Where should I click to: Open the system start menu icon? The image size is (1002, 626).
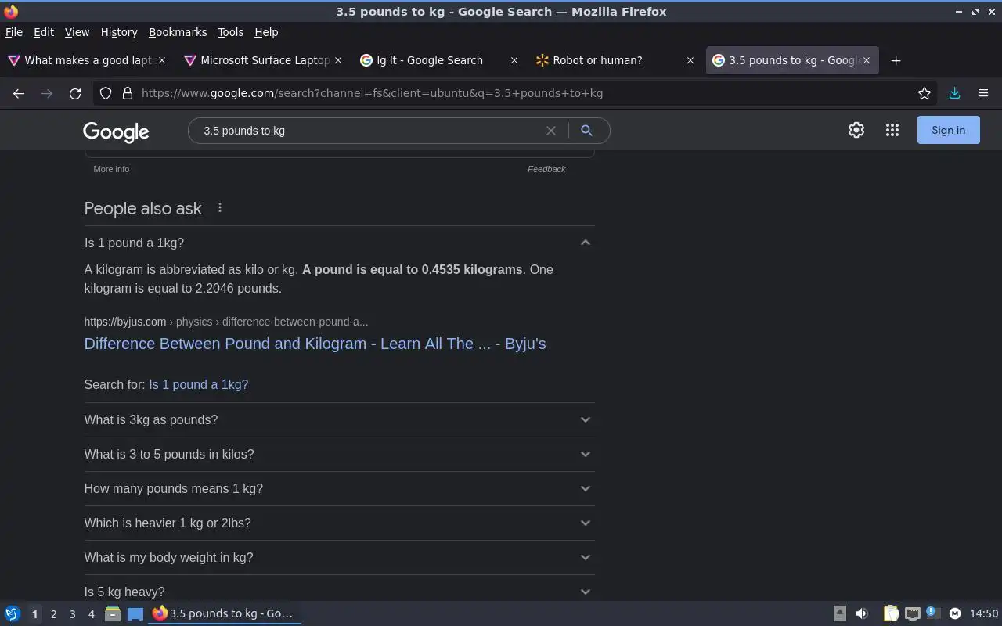[x=13, y=614]
